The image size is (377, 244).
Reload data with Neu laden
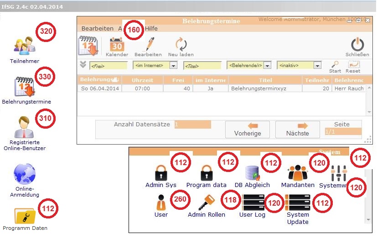pos(181,46)
